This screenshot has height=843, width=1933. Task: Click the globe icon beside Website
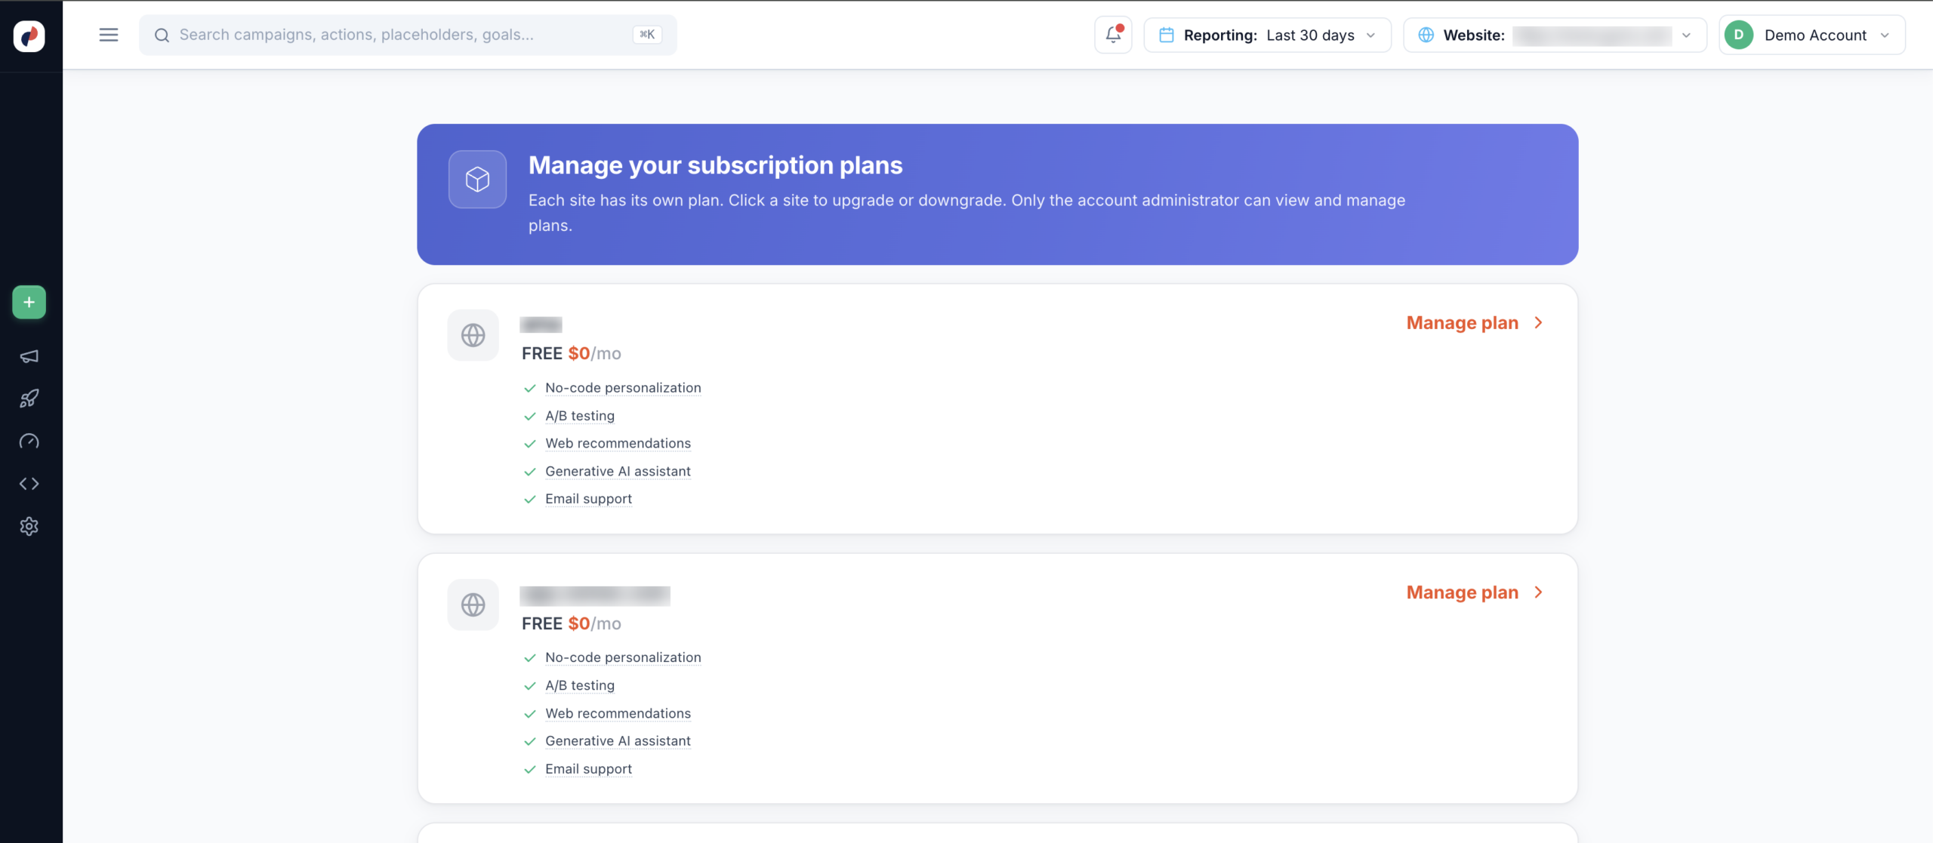tap(1426, 35)
